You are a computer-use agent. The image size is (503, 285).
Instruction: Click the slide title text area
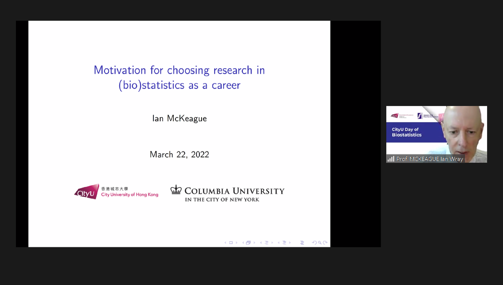[179, 77]
